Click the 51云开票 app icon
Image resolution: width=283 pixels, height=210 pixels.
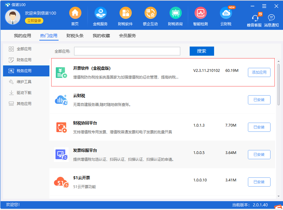[x=61, y=182]
